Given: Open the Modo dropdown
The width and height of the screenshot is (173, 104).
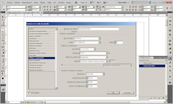Looking at the screenshot, I should pos(94,61).
